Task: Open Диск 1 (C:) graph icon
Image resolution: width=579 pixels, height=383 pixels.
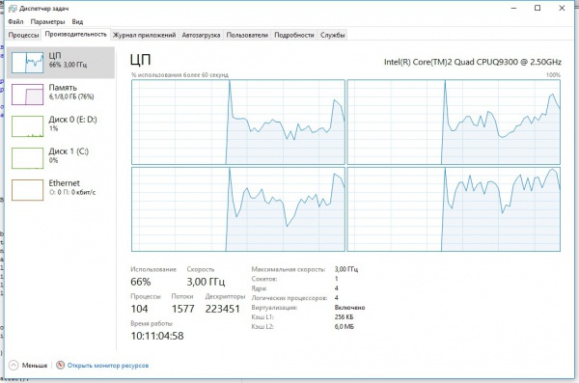Action: pos(27,158)
